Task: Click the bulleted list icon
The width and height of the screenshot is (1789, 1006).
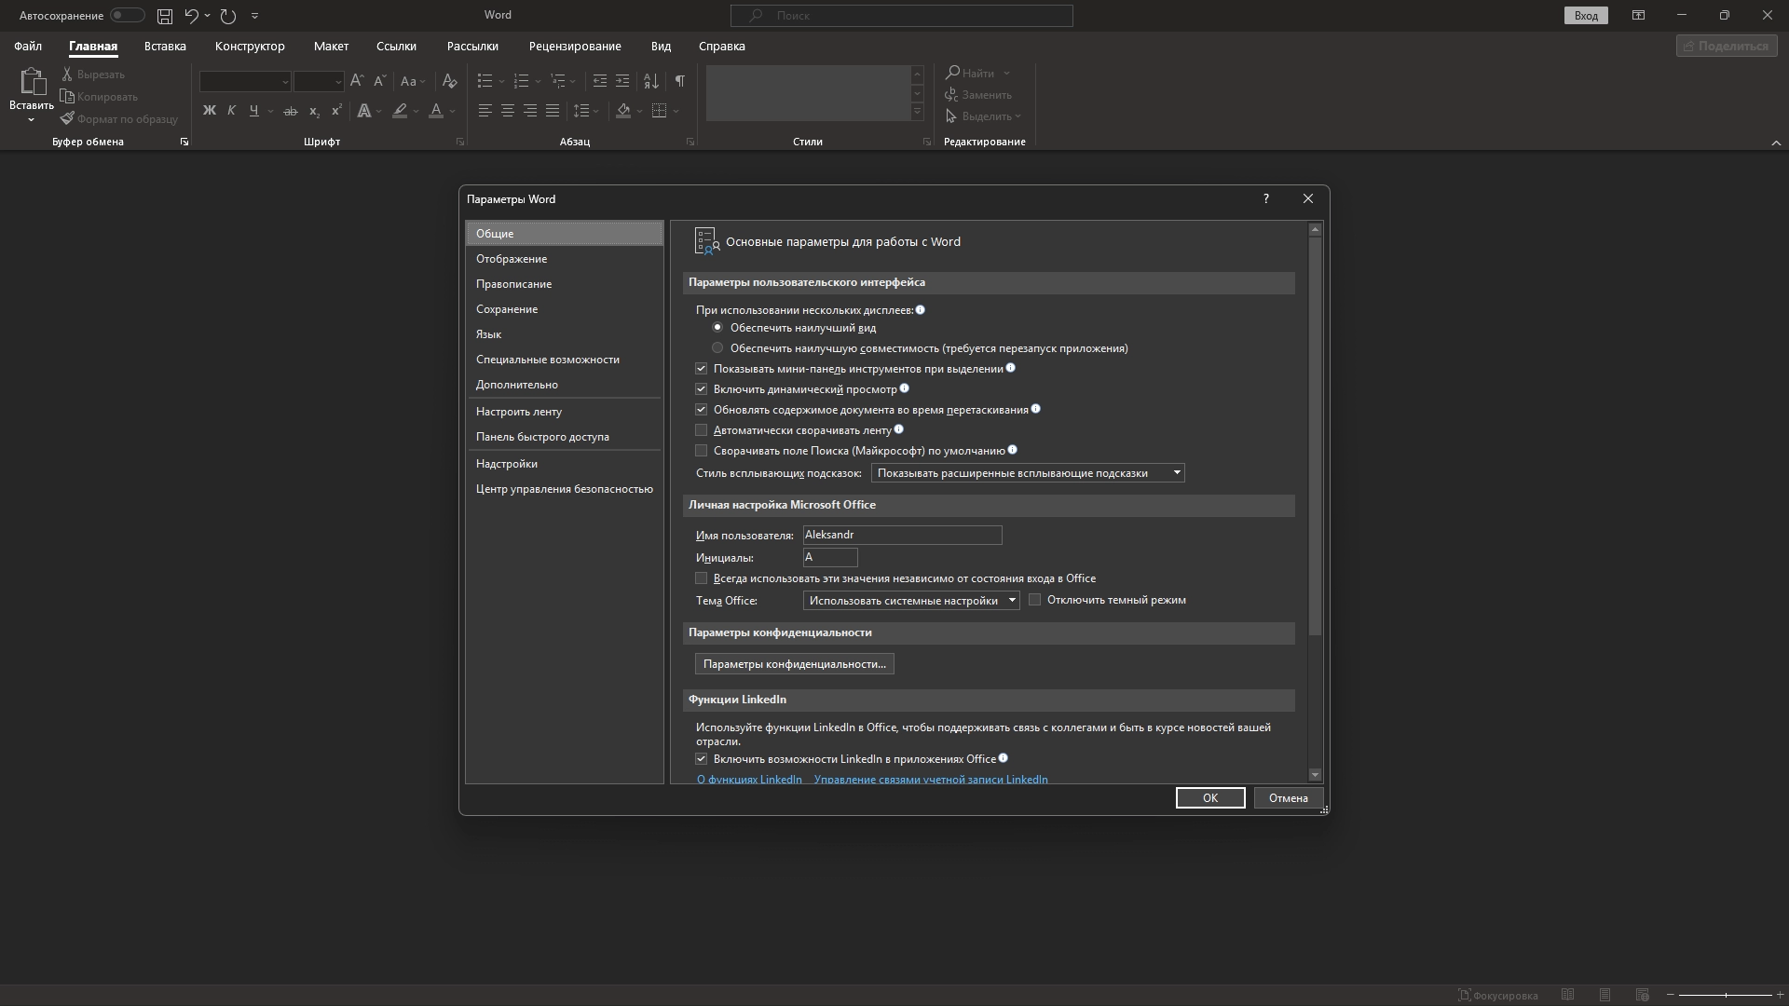Action: click(x=485, y=81)
